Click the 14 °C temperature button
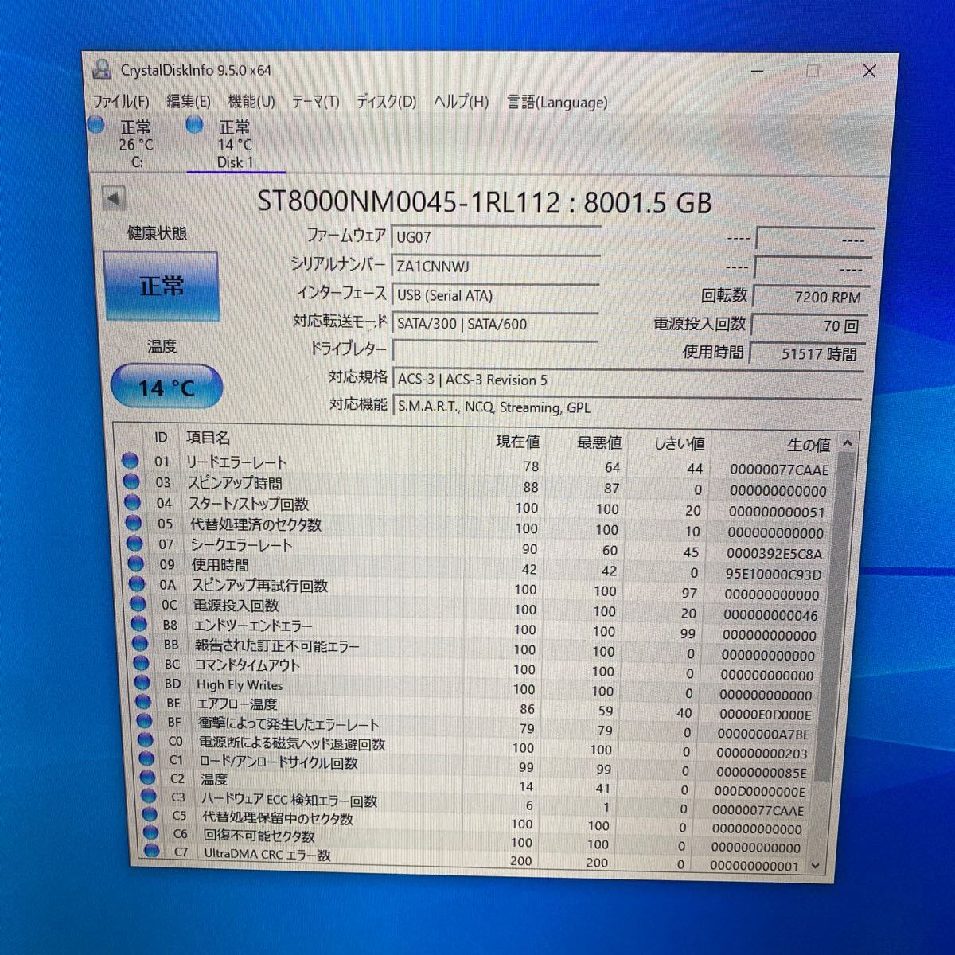 (166, 388)
